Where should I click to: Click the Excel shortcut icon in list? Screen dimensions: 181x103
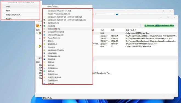pos(44,26)
